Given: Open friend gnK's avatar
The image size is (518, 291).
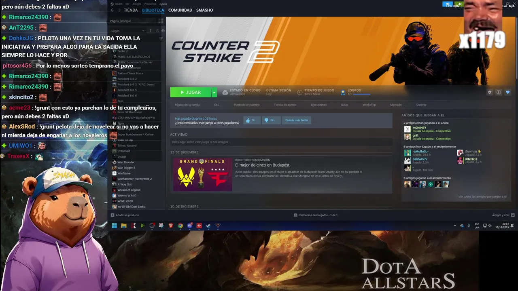Looking at the screenshot, I should coord(408,137).
